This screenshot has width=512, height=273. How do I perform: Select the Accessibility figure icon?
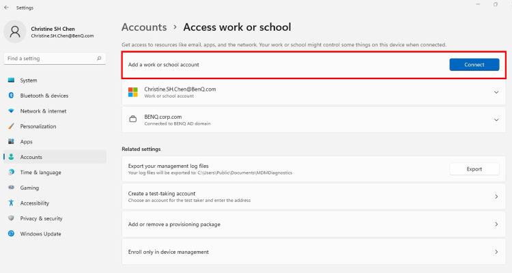click(11, 203)
